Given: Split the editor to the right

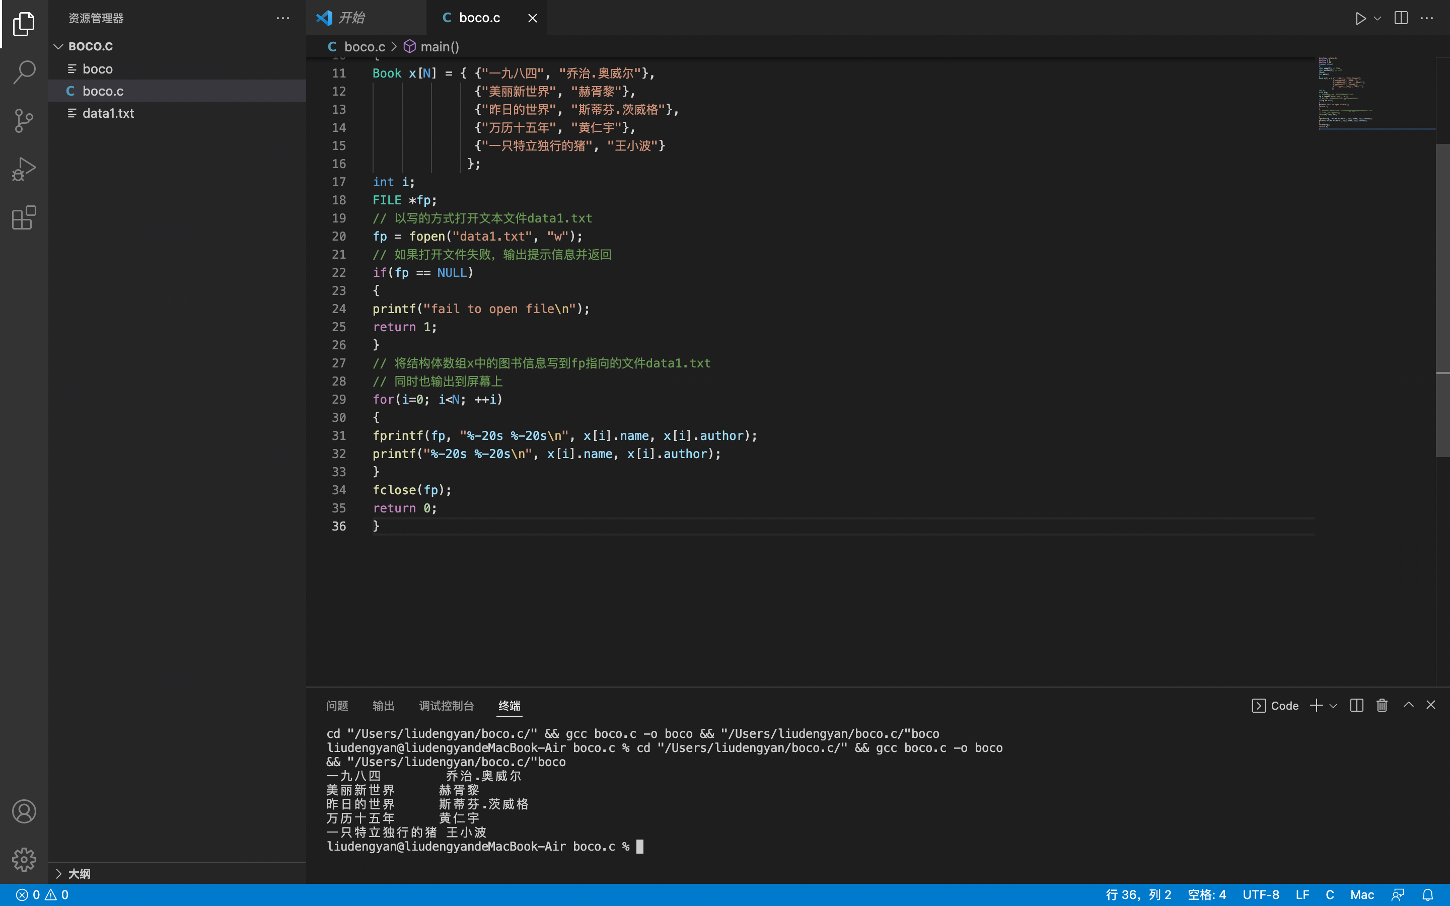Looking at the screenshot, I should [1401, 18].
